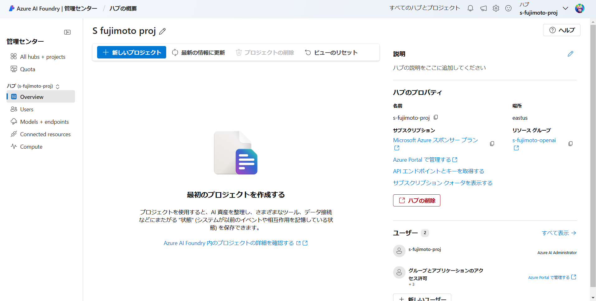
Task: Reset view with ビューのリセット
Action: pos(331,53)
